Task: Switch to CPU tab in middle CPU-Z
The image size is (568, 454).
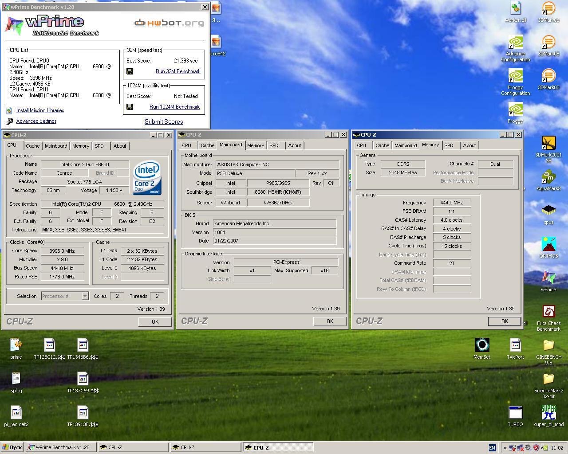Action: [x=186, y=145]
